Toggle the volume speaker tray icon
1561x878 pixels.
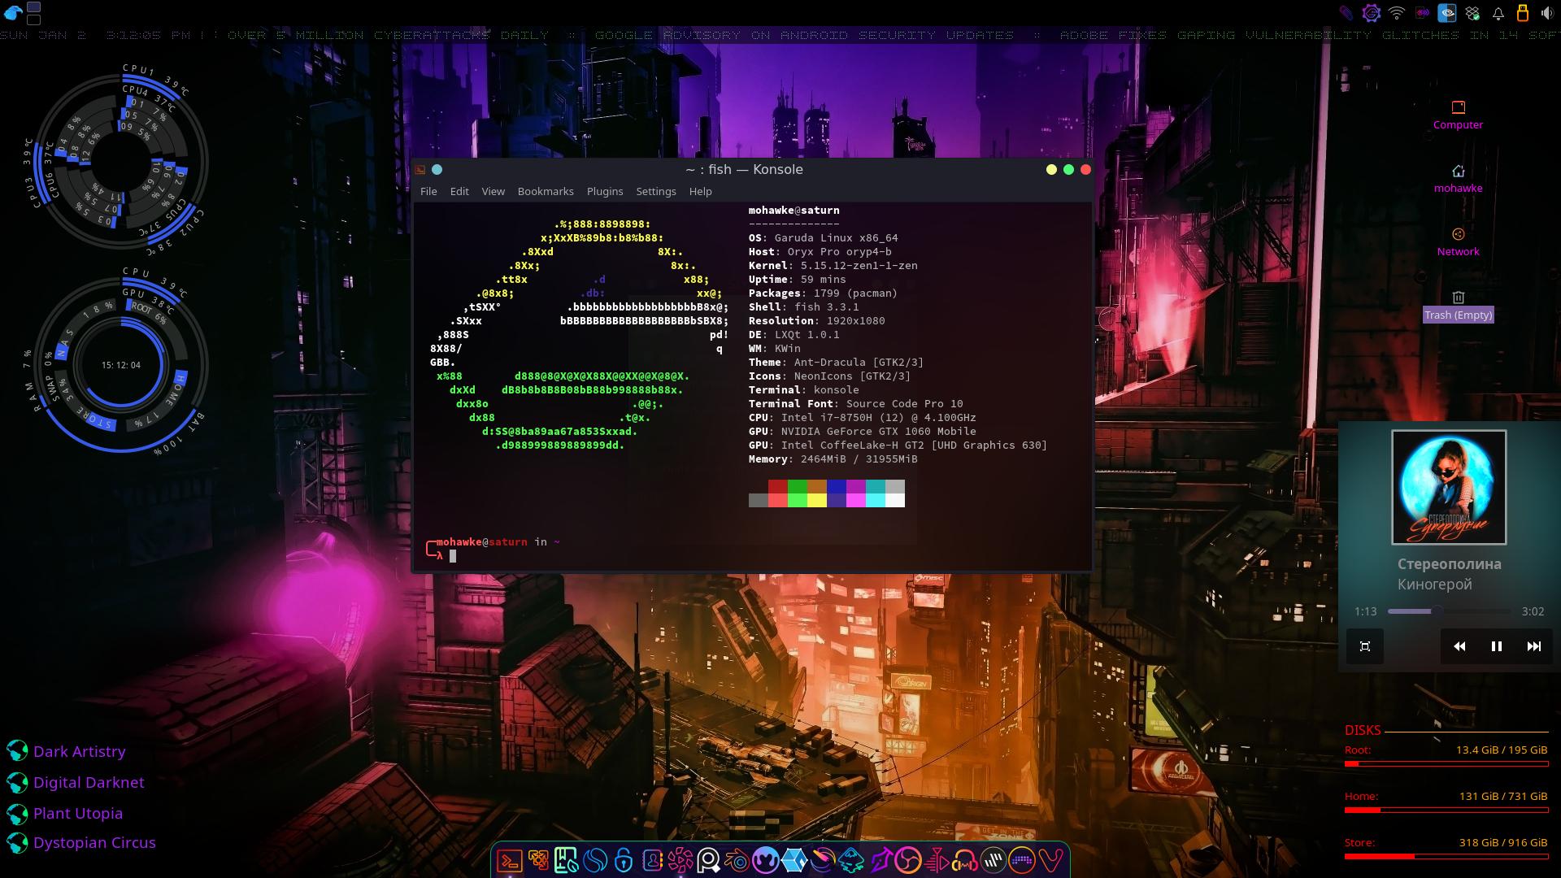pyautogui.click(x=1547, y=13)
